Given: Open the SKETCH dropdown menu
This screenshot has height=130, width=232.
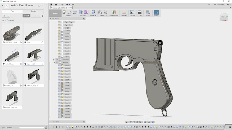Looking at the screenshot, I should pyautogui.click(x=69, y=16).
